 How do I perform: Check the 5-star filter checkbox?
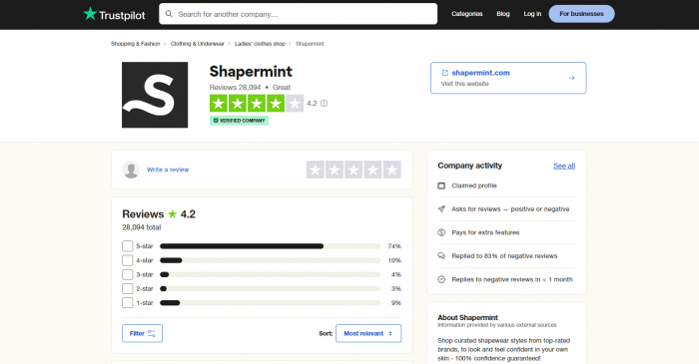click(x=128, y=246)
